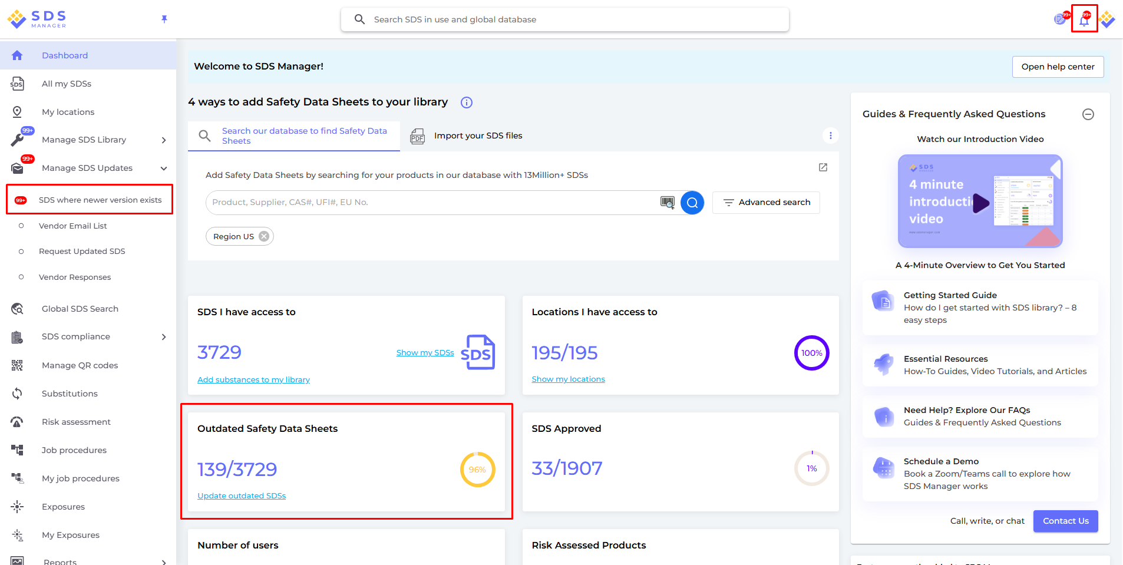Open Essential Resources card
Viewport: 1123px width, 565px height.
click(980, 365)
